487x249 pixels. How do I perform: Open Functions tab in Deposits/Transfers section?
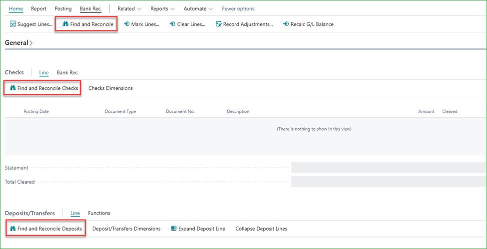coord(99,213)
